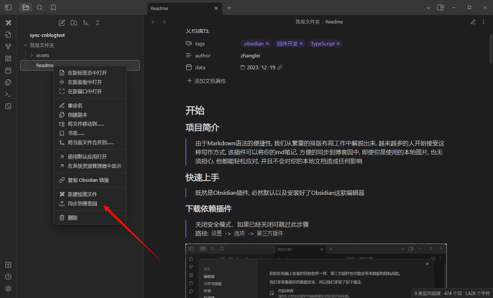The width and height of the screenshot is (493, 298).
Task: Change sort order in the file explorer
Action: tap(85, 23)
